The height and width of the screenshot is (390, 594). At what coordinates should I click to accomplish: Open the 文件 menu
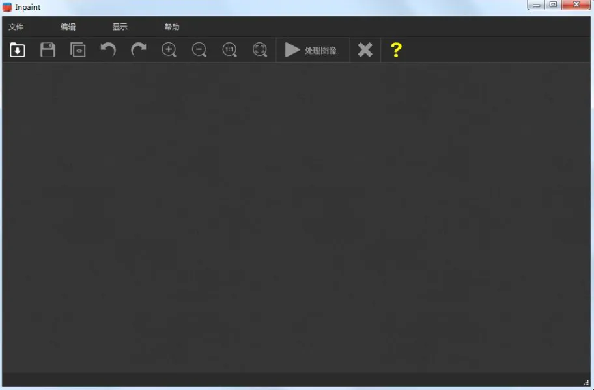(16, 27)
